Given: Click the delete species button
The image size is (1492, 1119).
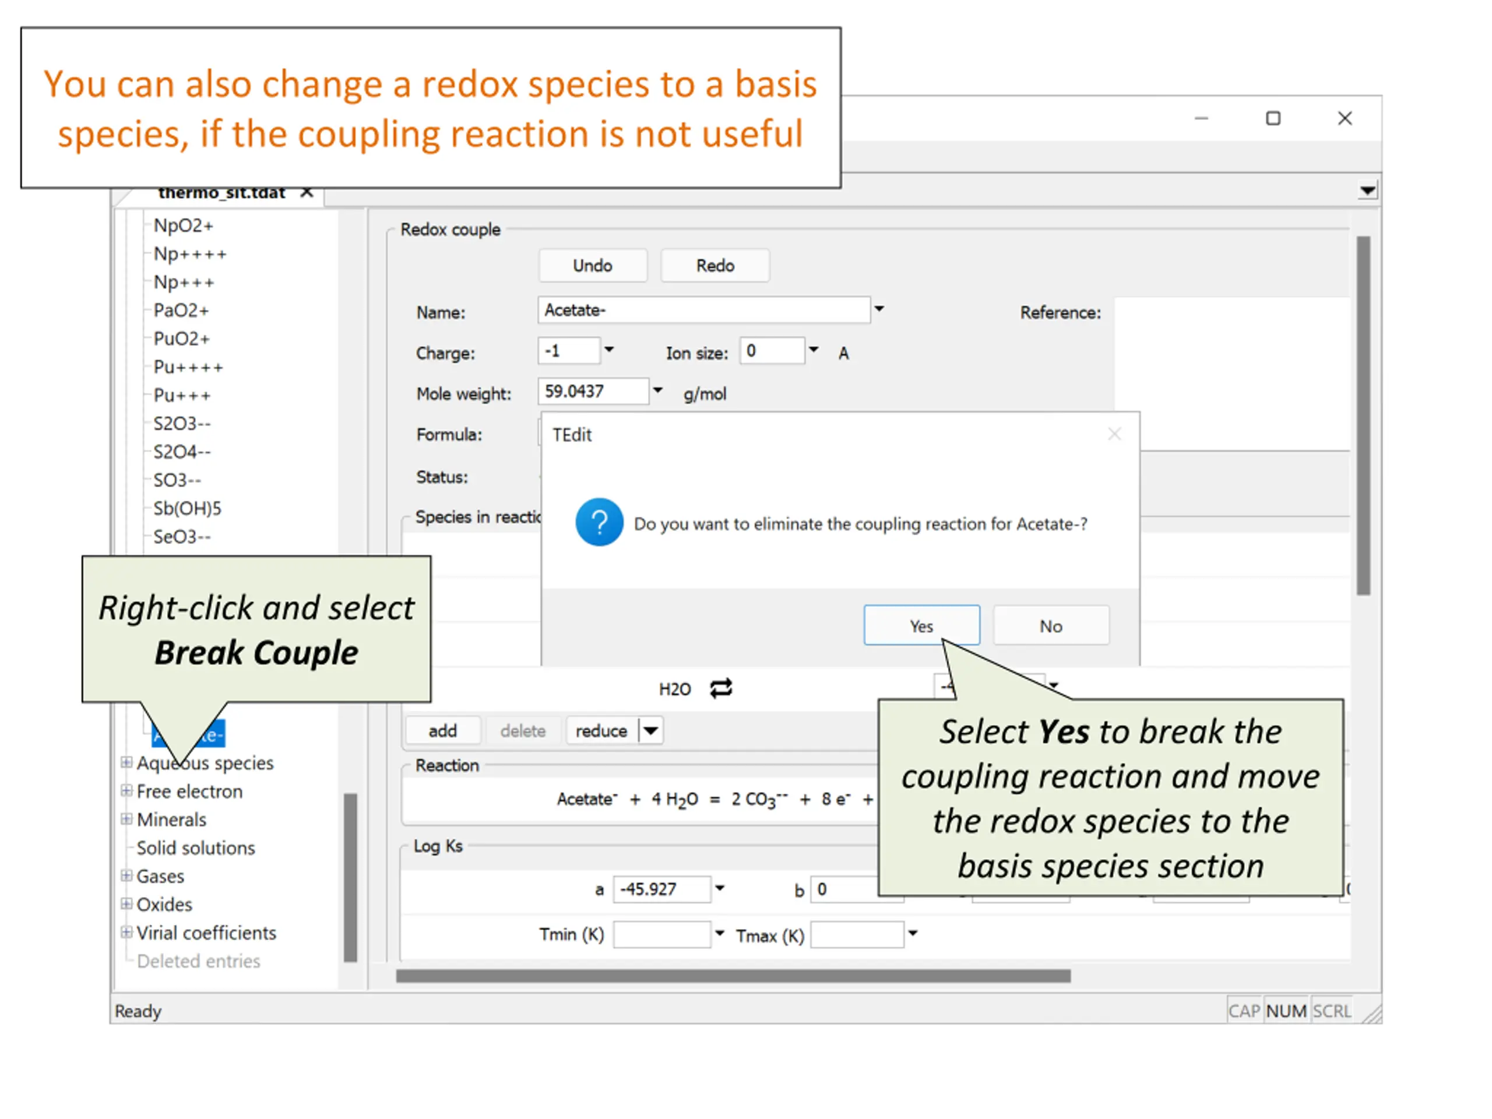Looking at the screenshot, I should pos(523,730).
